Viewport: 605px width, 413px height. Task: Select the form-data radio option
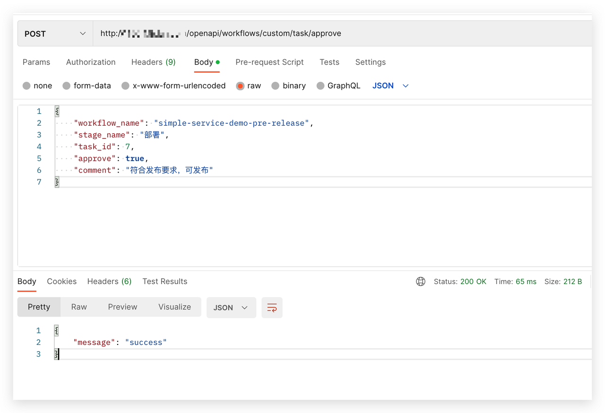[x=67, y=86]
